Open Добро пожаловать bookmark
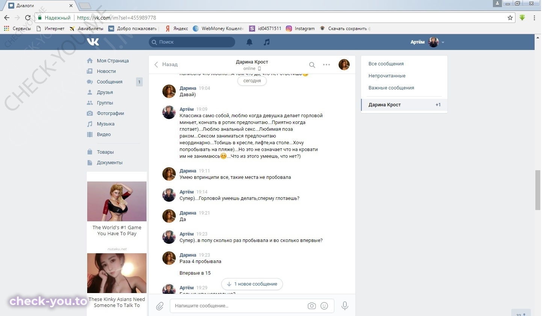 (x=133, y=28)
